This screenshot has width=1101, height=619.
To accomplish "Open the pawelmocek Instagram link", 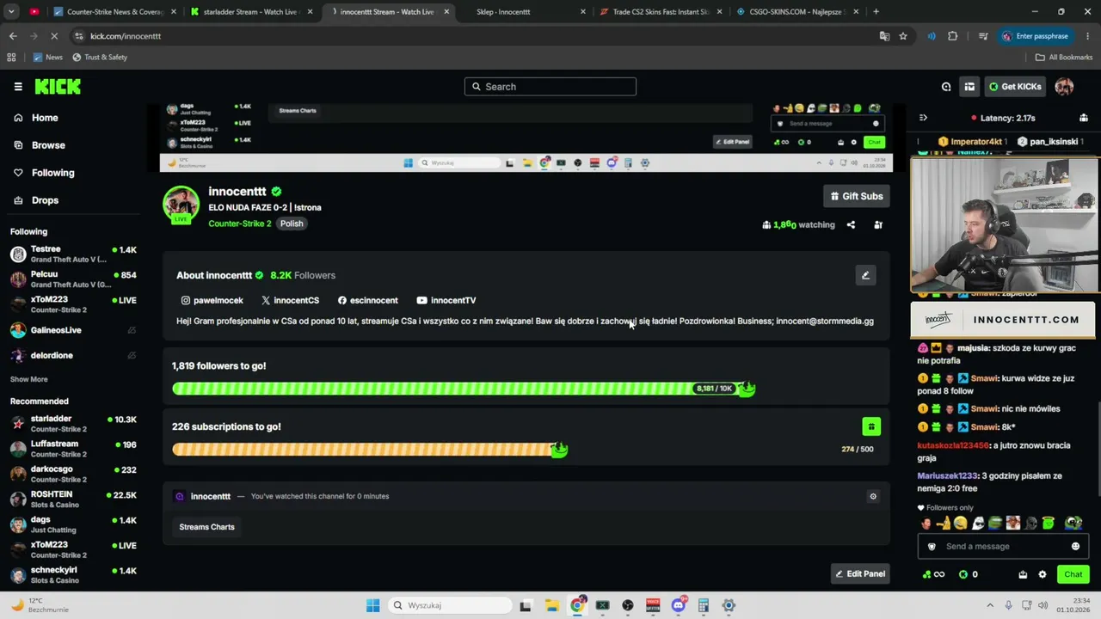I will (x=212, y=300).
